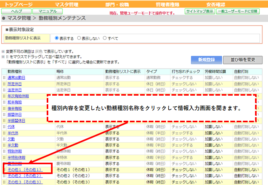Screen dimensions: 268x185
Task: Open the 安否確認 menu
Action: (216, 4)
